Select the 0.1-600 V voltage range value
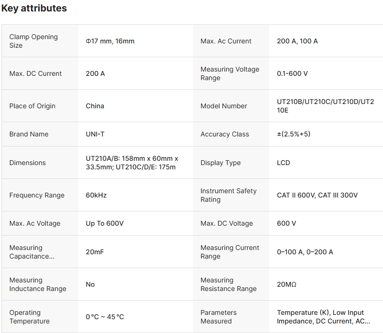The image size is (383, 333). (292, 73)
